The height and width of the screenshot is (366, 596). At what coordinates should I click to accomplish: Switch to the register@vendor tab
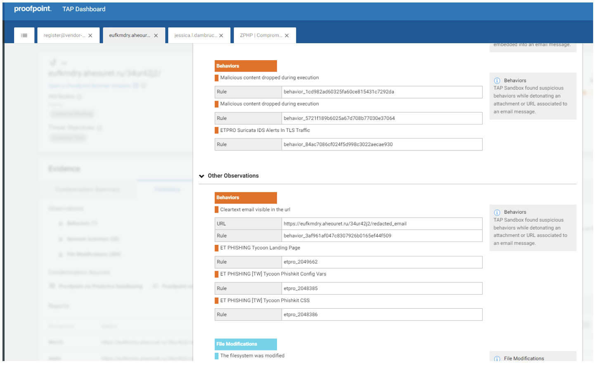tap(64, 35)
